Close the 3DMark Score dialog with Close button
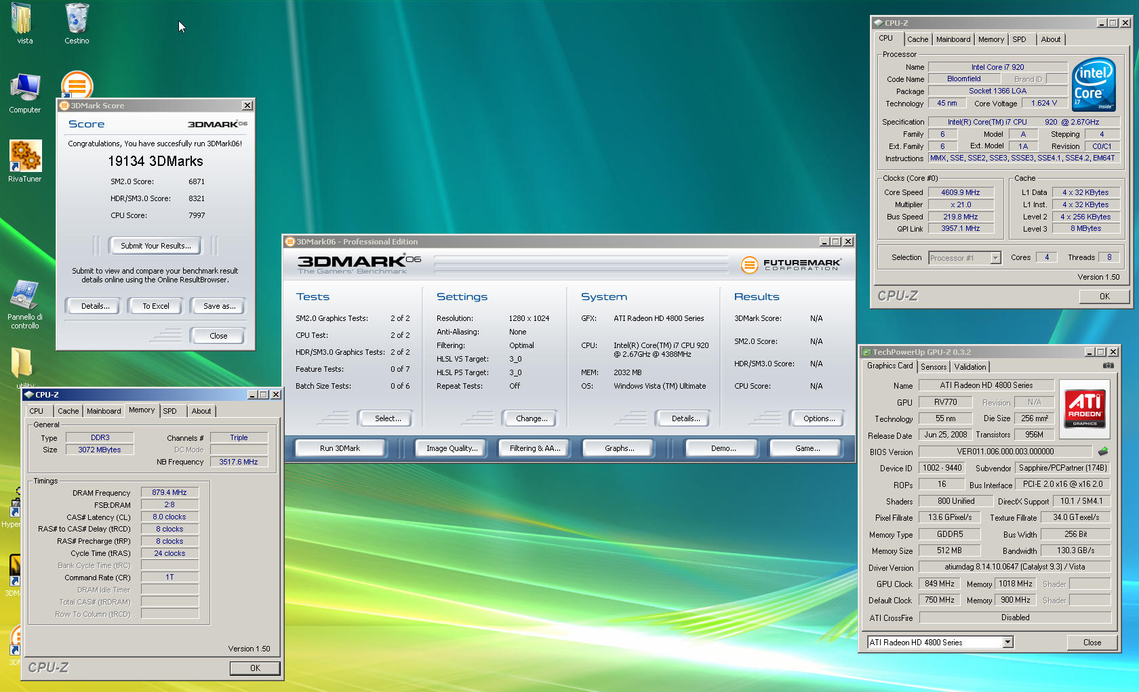Viewport: 1139px width, 692px height. (x=218, y=336)
